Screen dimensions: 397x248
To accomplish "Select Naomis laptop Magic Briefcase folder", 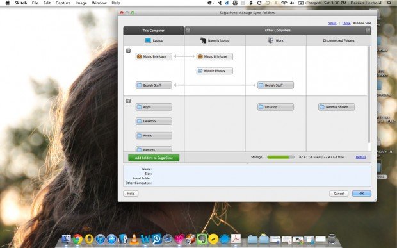I will [x=215, y=56].
